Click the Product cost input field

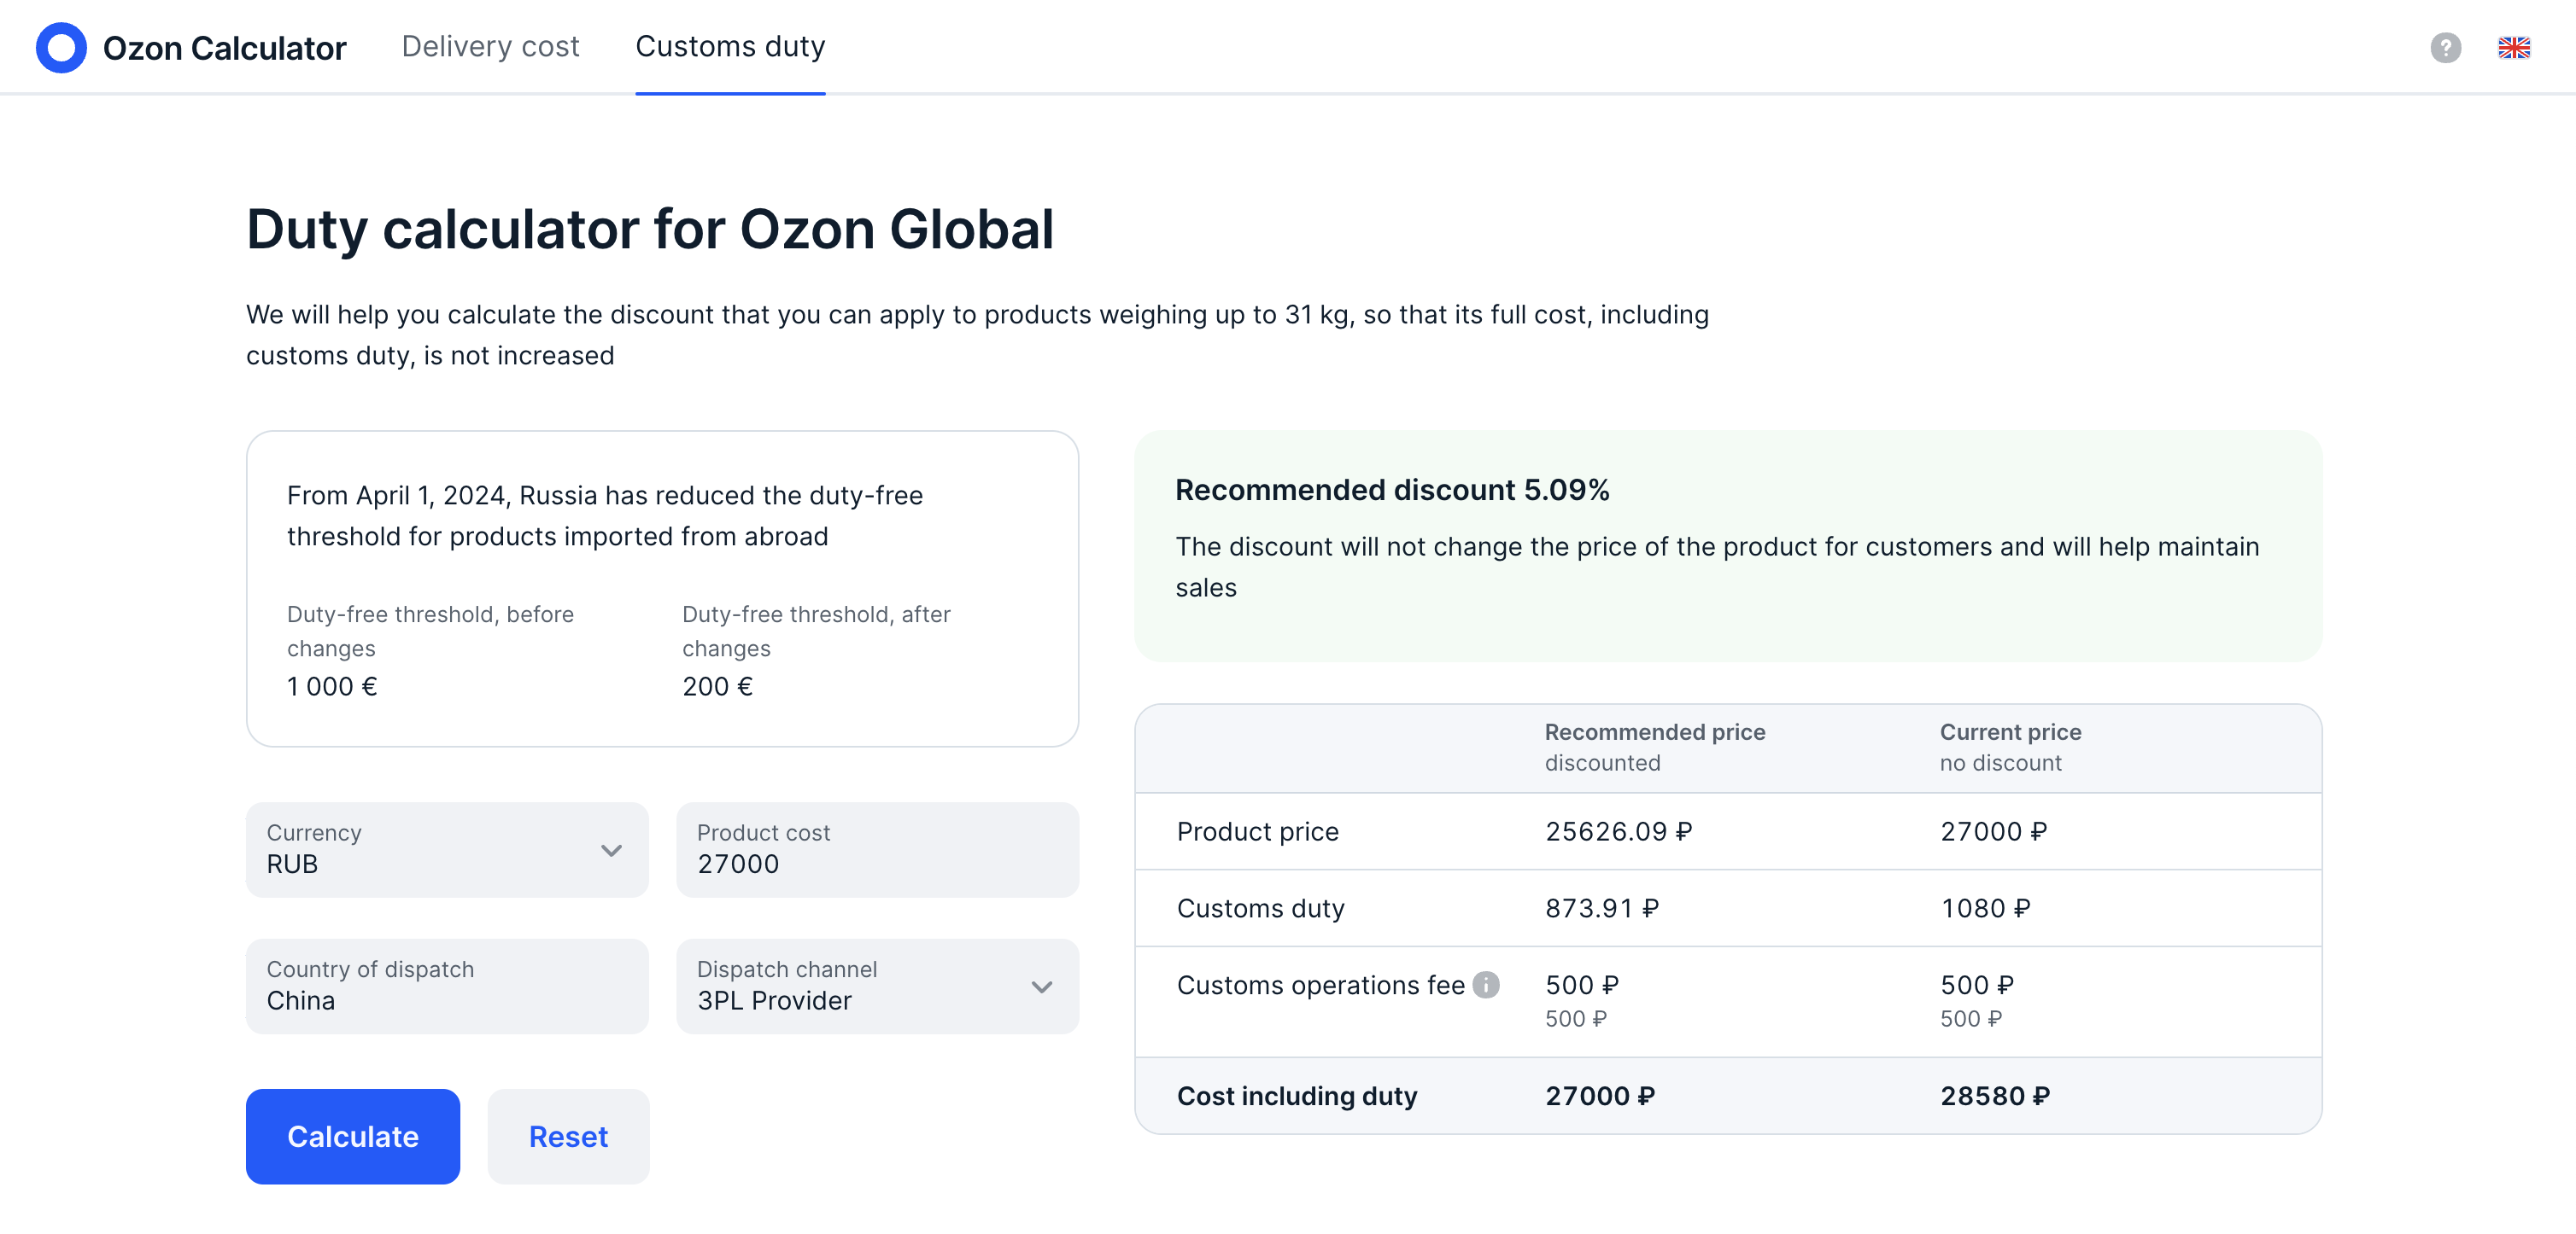point(877,849)
